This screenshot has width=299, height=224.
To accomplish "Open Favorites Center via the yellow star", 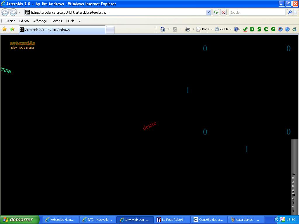I will click(x=4, y=29).
